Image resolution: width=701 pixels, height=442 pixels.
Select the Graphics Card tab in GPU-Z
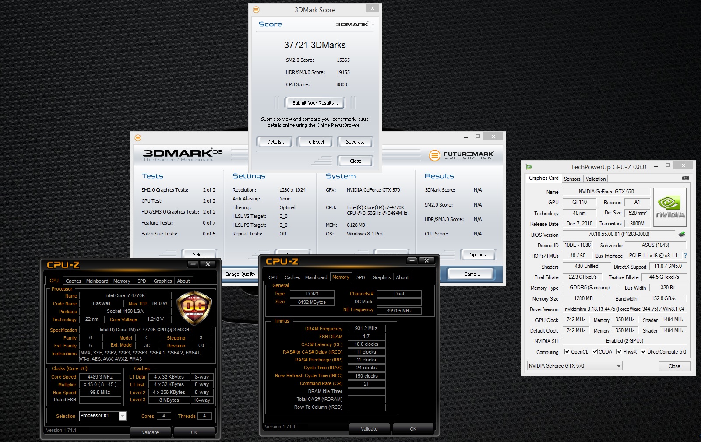click(543, 178)
